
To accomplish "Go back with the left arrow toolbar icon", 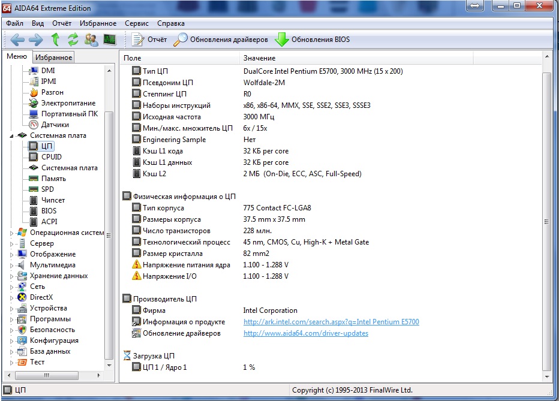I will (x=17, y=40).
